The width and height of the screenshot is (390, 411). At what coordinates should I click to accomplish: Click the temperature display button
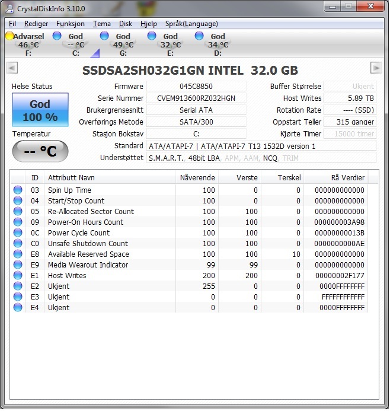[x=40, y=151]
